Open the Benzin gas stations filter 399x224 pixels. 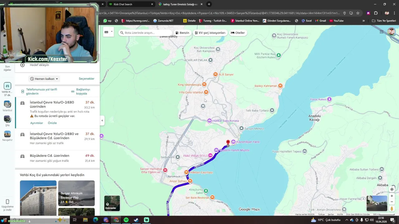pos(182,33)
